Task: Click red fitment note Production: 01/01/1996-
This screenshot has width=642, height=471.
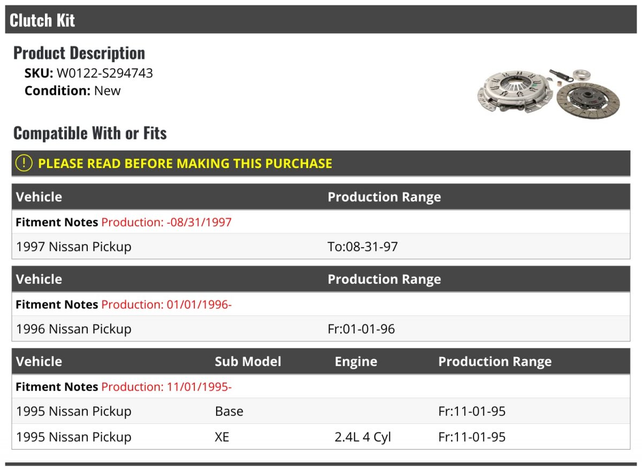Action: (166, 305)
